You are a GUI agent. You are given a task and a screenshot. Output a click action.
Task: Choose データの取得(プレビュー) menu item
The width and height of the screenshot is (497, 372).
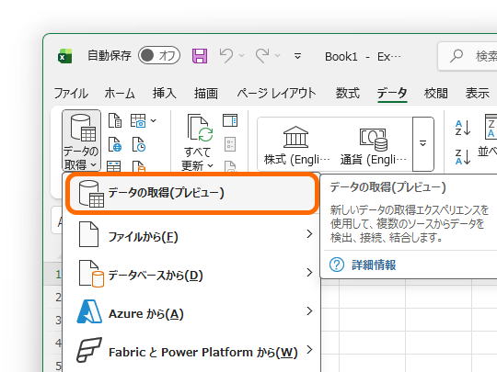point(191,193)
